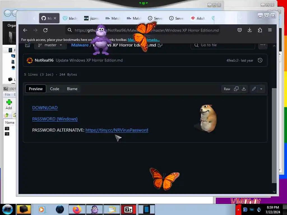Show hidden tray icons arrow
Screen dimensions: 287x215
click(x=238, y=209)
